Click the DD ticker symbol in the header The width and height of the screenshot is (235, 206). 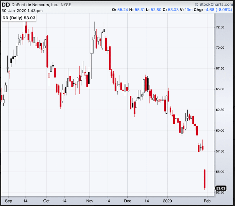coord(5,5)
